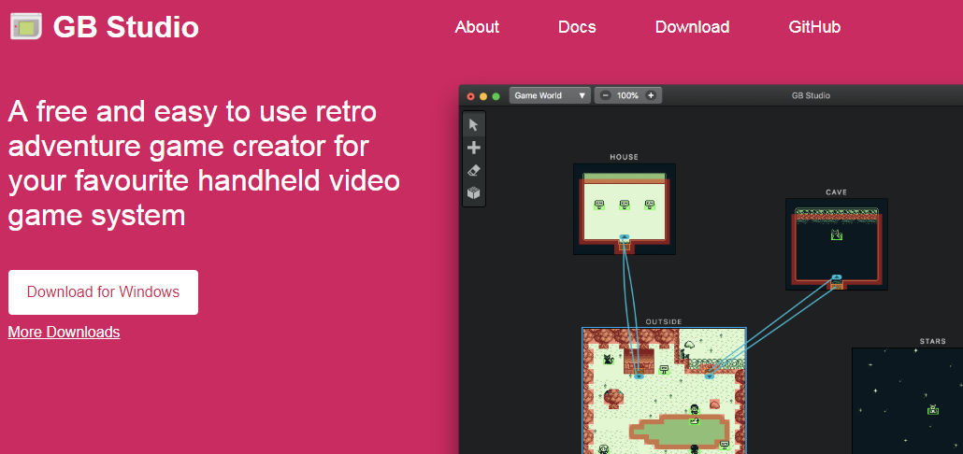
Task: Open the More Downloads link
Action: (x=64, y=332)
